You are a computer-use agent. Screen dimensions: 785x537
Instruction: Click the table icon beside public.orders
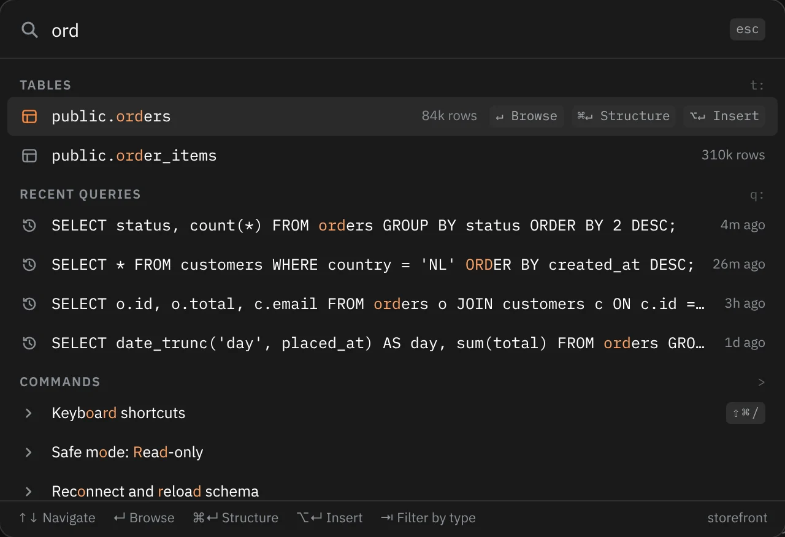[x=29, y=116]
